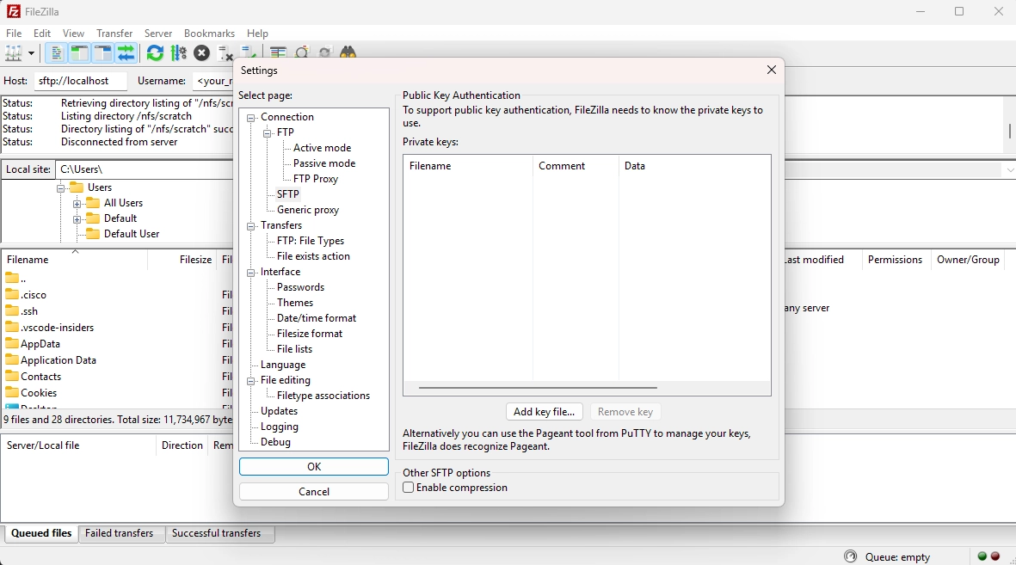Viewport: 1016px width, 565px height.
Task: Open the File menu
Action: point(14,33)
